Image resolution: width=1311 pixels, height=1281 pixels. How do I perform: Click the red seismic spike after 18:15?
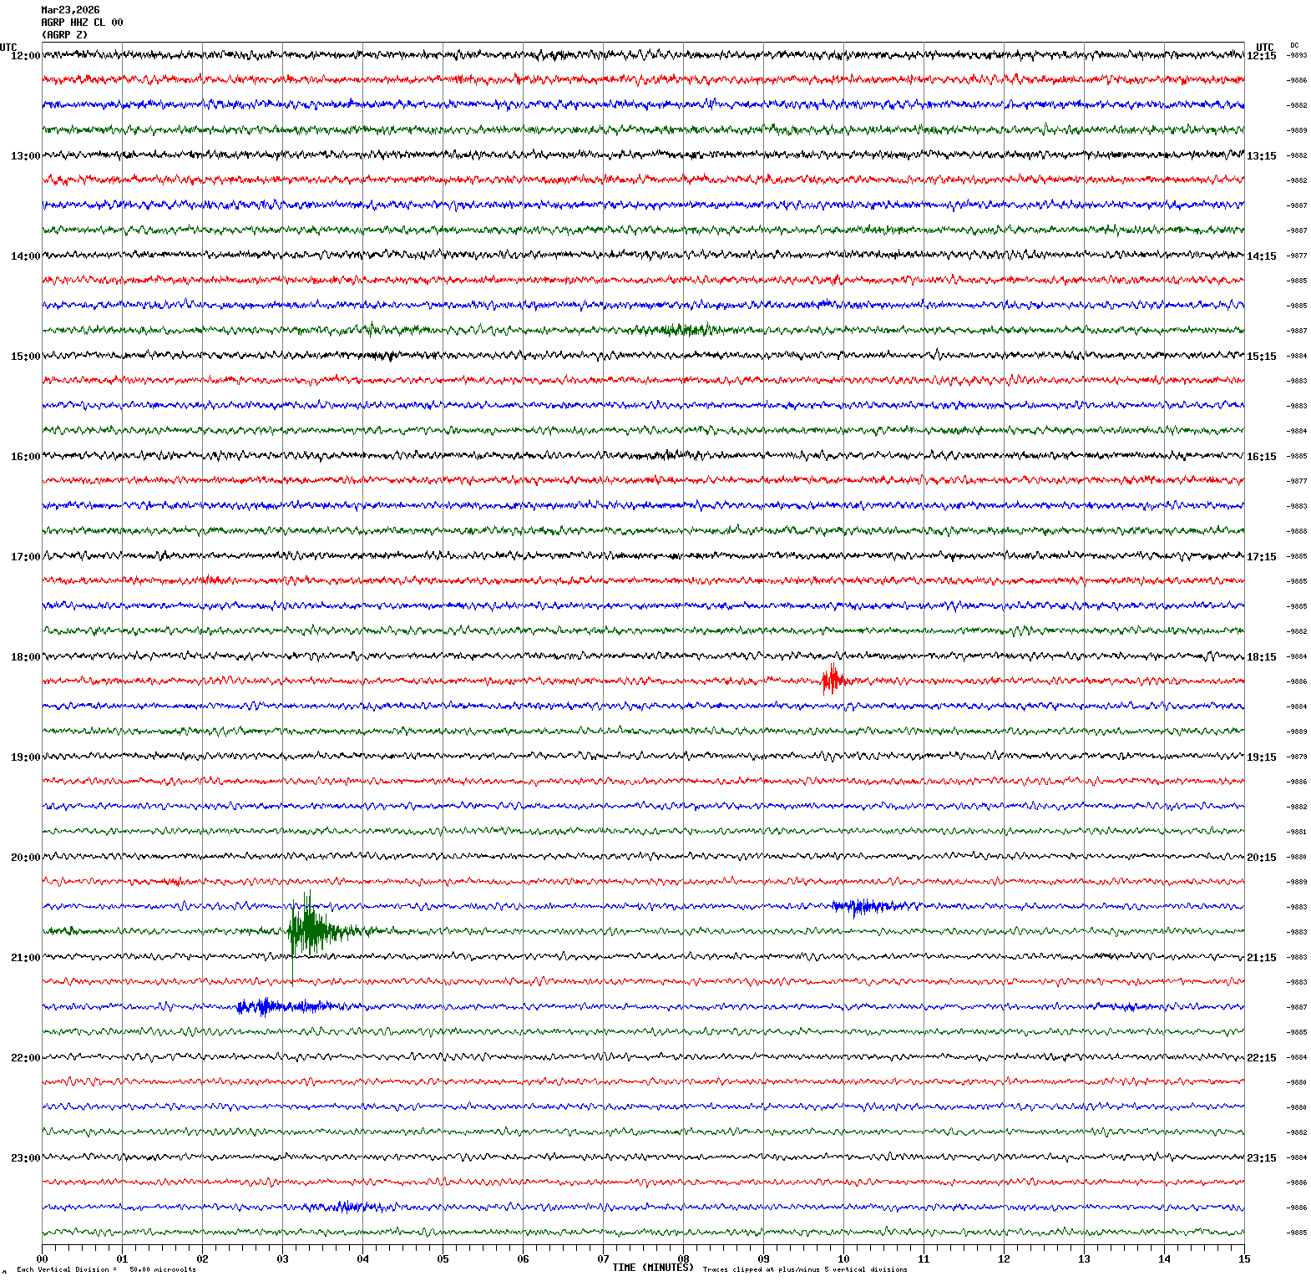(x=832, y=680)
